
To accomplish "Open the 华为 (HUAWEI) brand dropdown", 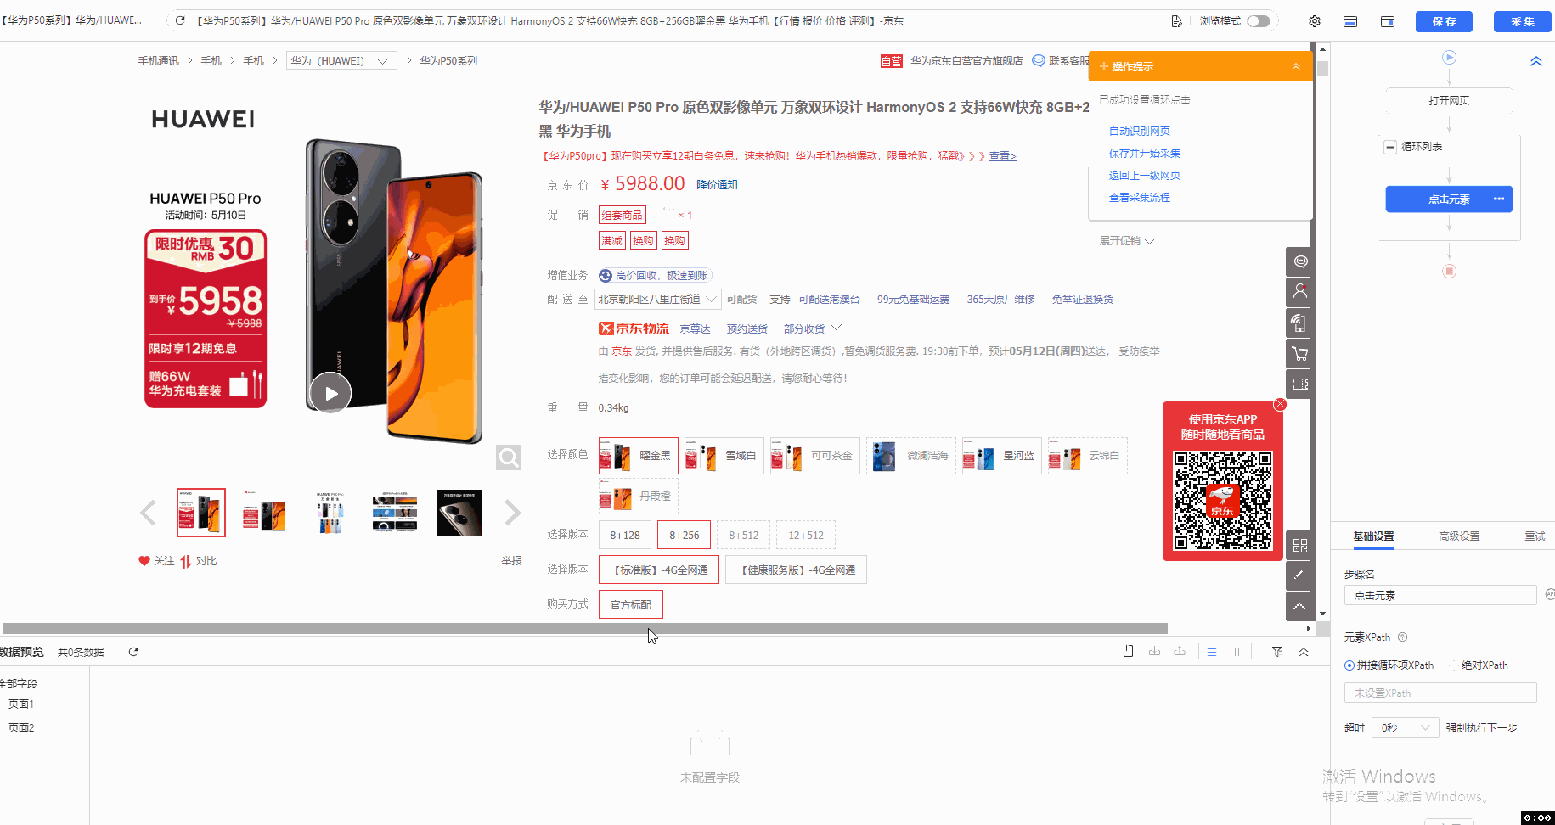I will (x=341, y=60).
